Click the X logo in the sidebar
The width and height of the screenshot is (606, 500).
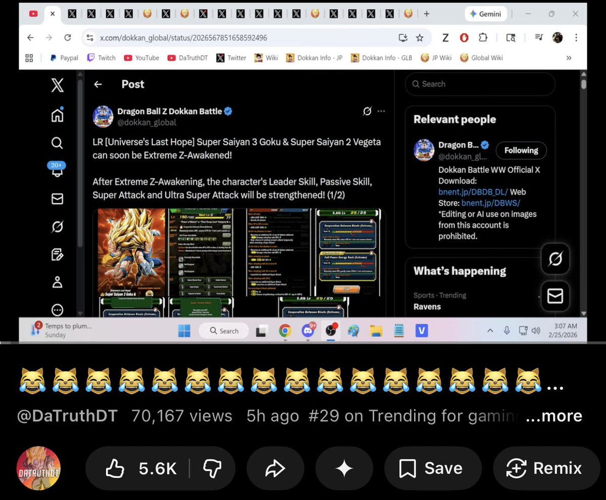(x=57, y=85)
